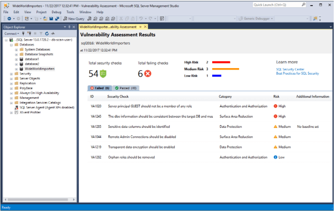This screenshot has width=335, height=212.
Task: Click the Connect Object Explorer plug icon
Action: click(23, 33)
